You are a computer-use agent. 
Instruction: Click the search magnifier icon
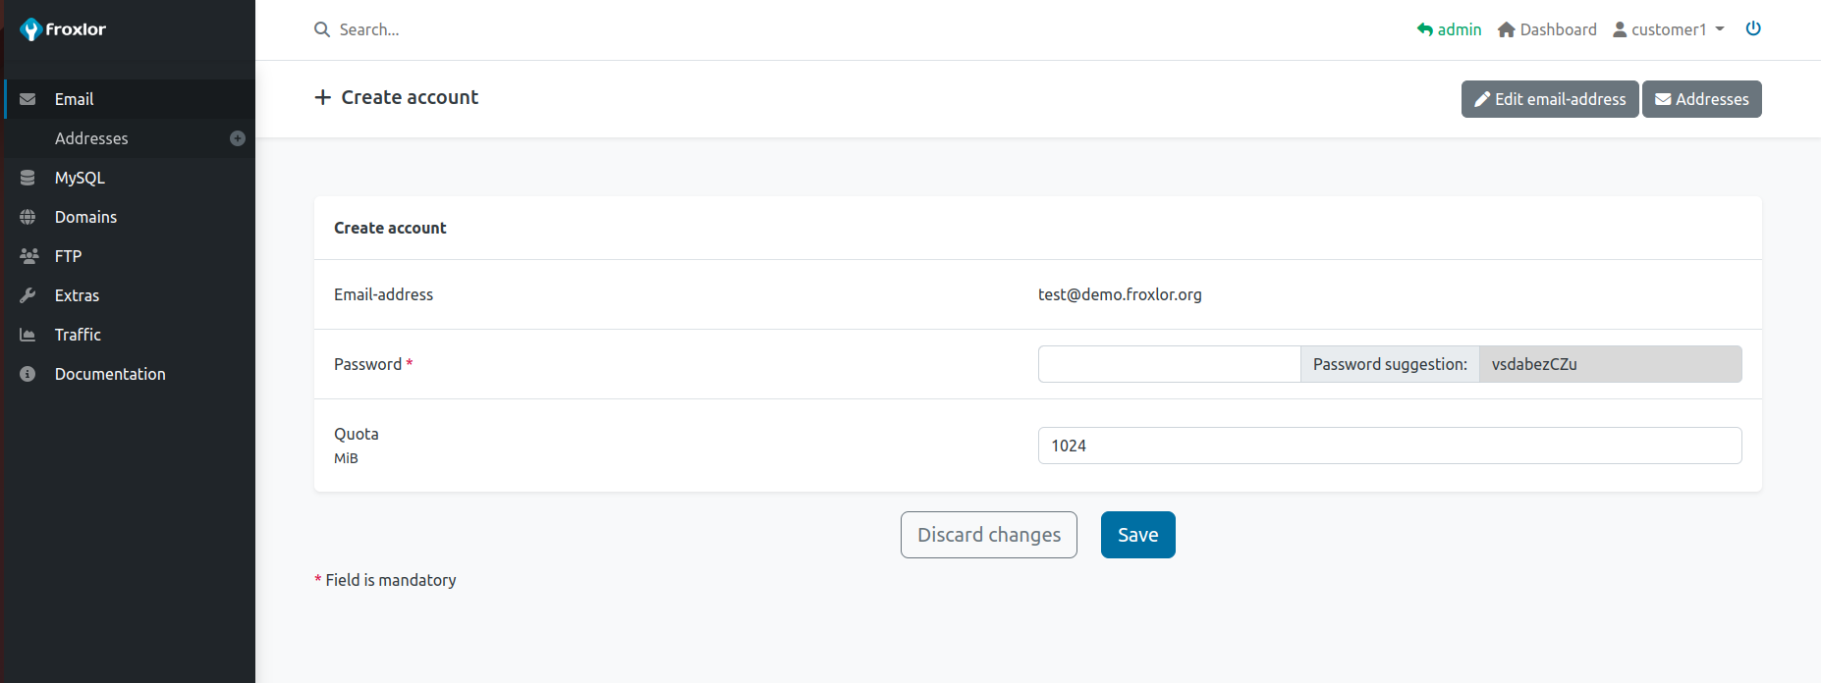(321, 29)
